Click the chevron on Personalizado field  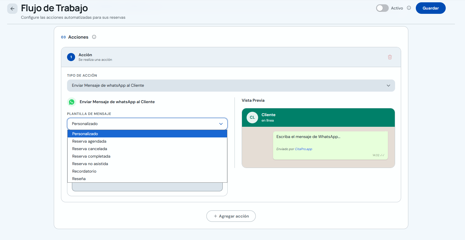tap(221, 124)
